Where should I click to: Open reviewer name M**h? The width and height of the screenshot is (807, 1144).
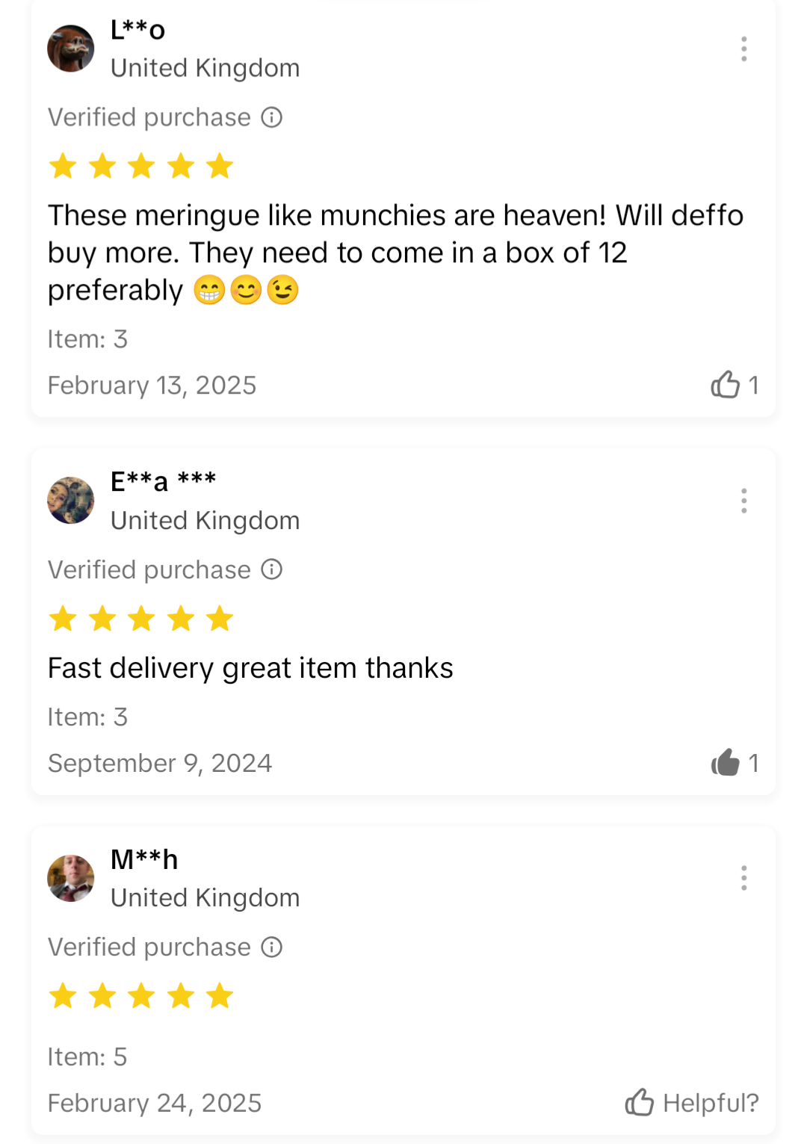coord(144,859)
